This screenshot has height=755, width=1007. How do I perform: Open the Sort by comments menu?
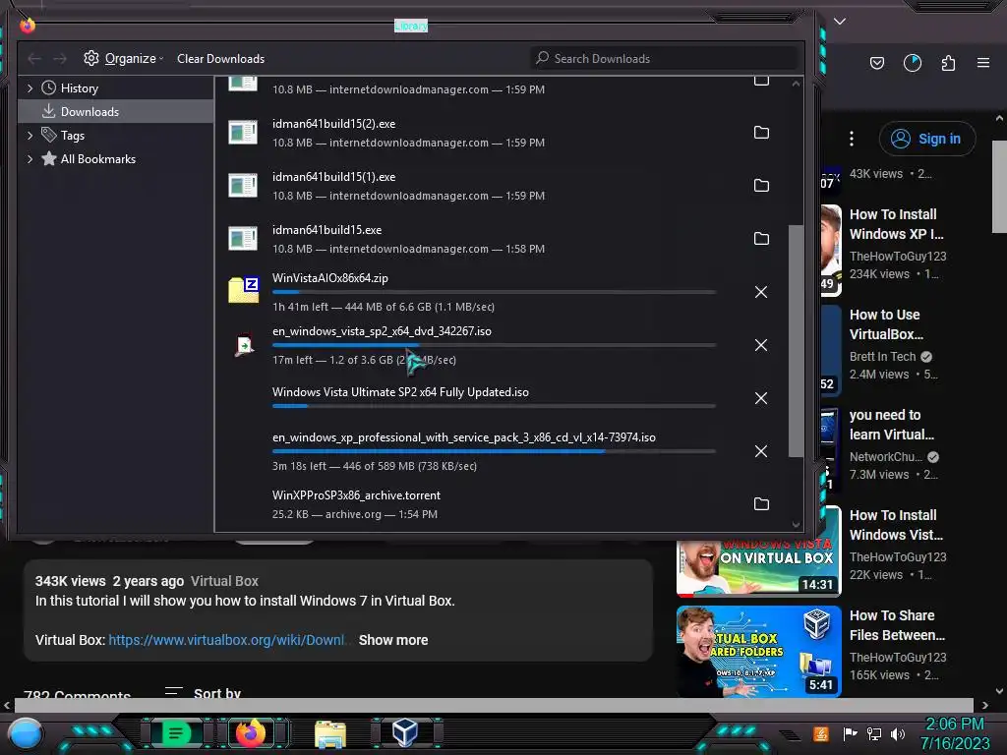click(203, 692)
